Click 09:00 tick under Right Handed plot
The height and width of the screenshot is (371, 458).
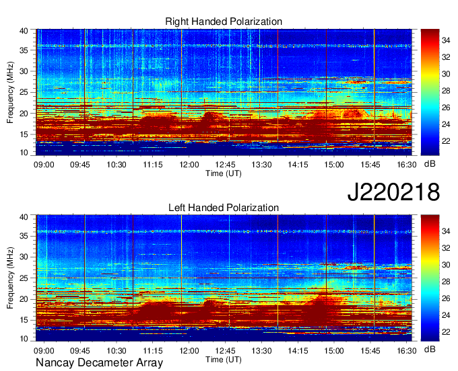[44, 165]
